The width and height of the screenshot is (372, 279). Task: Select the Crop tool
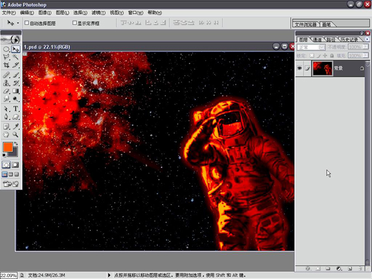click(x=6, y=65)
